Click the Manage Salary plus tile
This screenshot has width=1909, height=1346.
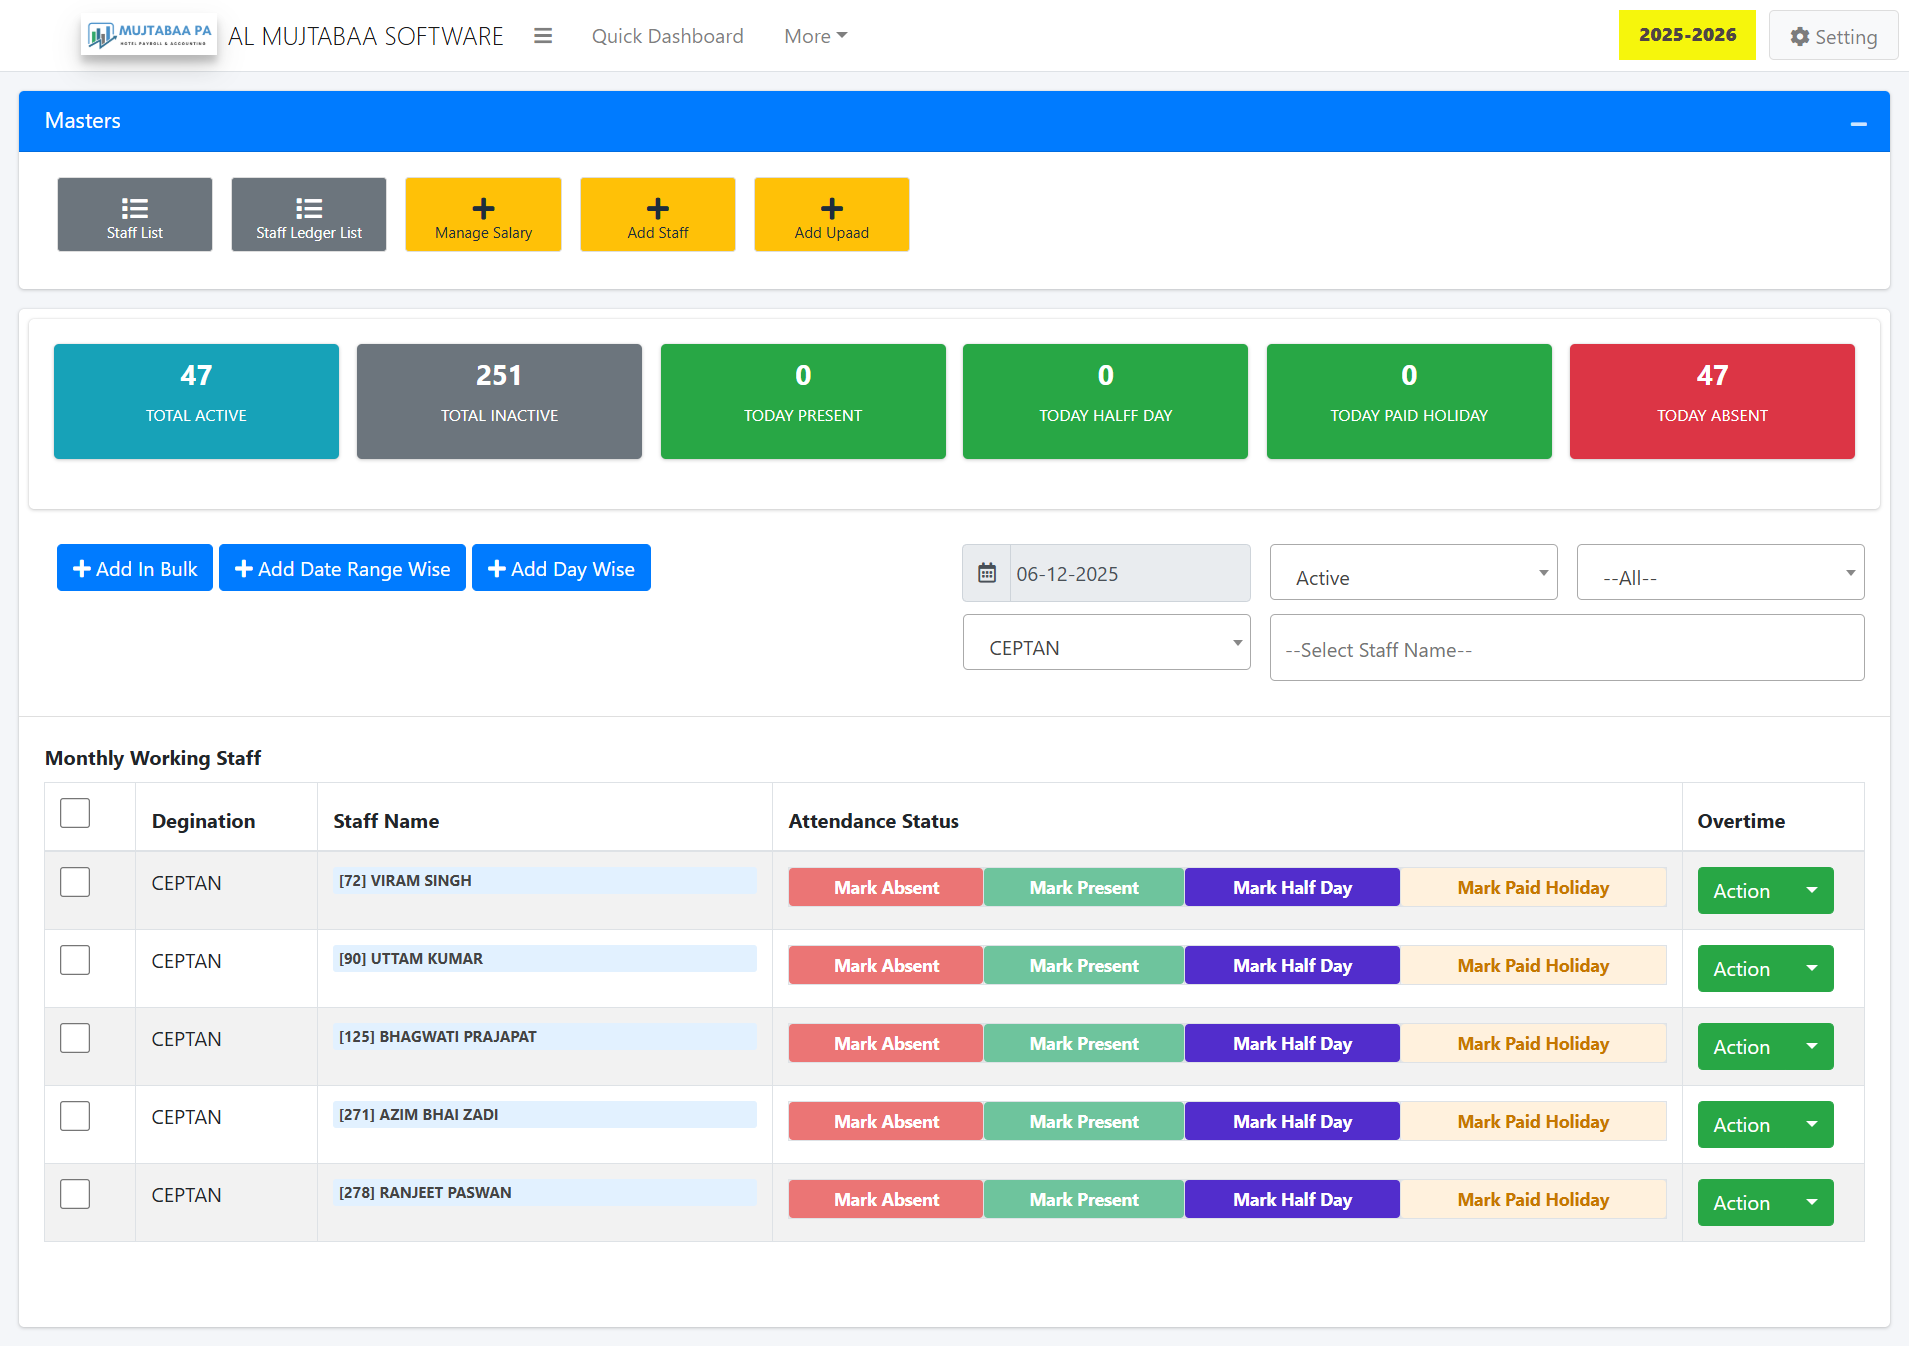coord(483,215)
